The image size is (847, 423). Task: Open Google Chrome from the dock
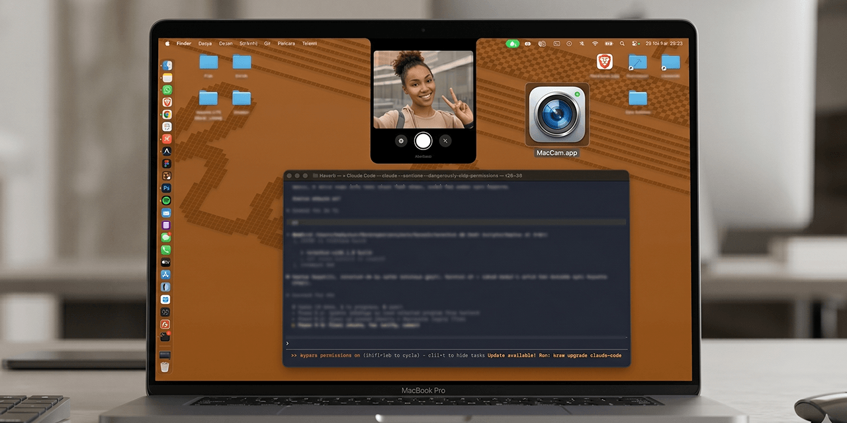(x=167, y=114)
